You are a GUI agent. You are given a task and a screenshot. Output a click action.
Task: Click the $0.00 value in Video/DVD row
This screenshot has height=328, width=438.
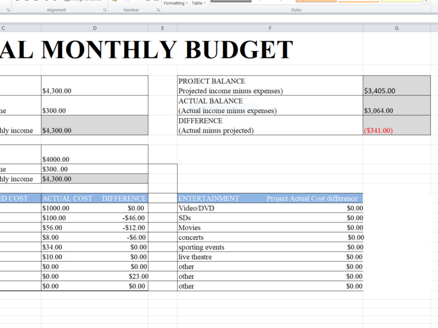coord(355,208)
